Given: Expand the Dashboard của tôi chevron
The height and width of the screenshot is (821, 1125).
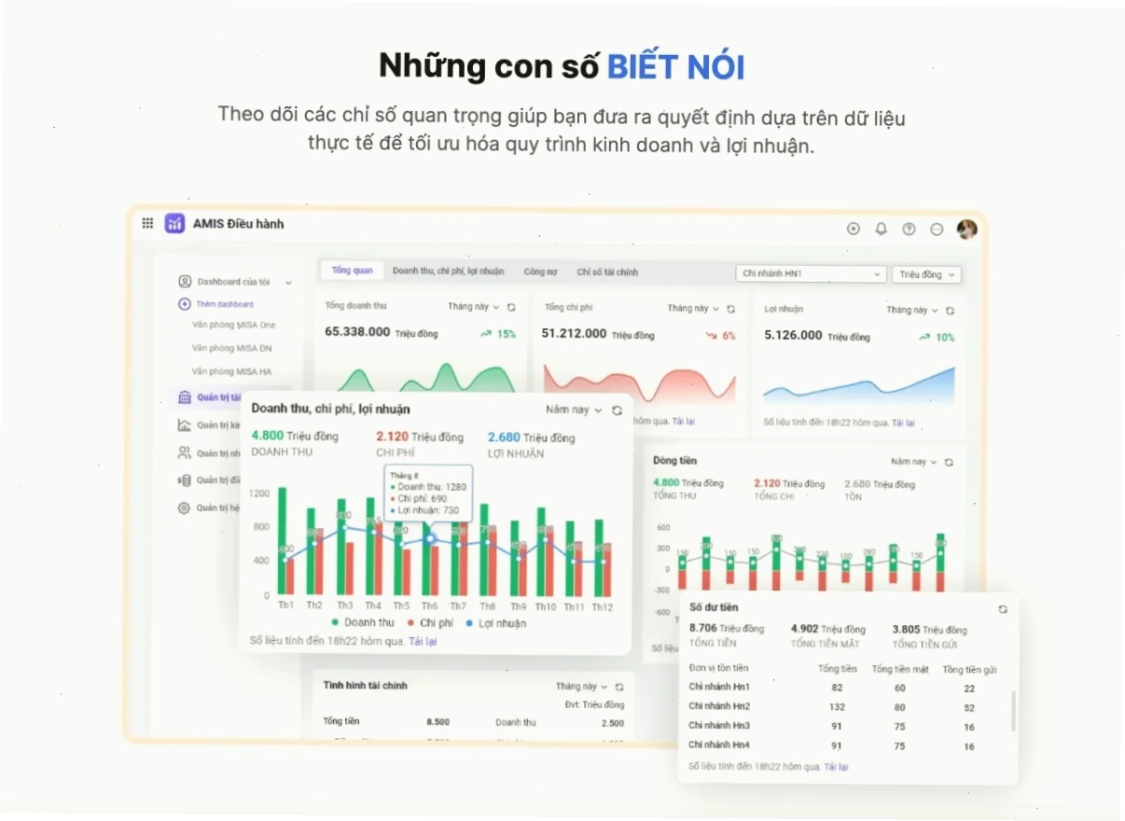Looking at the screenshot, I should click(x=288, y=282).
